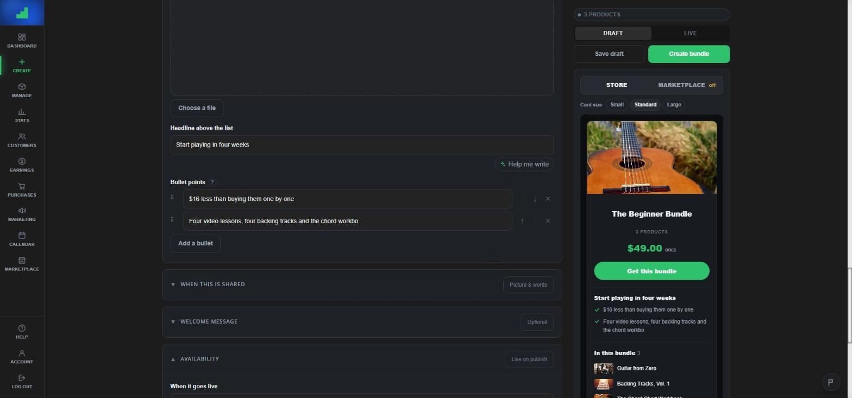Click Help me write

point(524,164)
